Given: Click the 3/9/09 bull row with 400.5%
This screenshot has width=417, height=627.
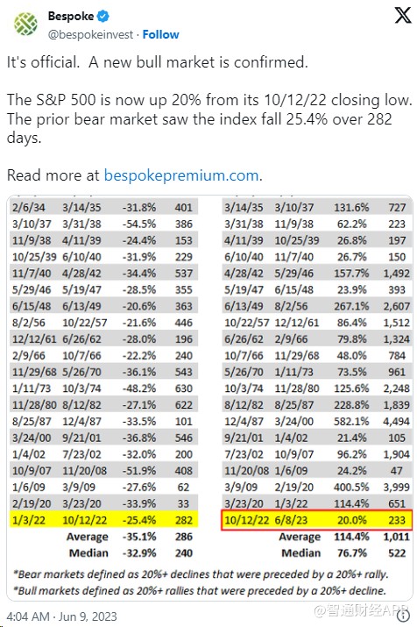Looking at the screenshot, I should 316,487.
